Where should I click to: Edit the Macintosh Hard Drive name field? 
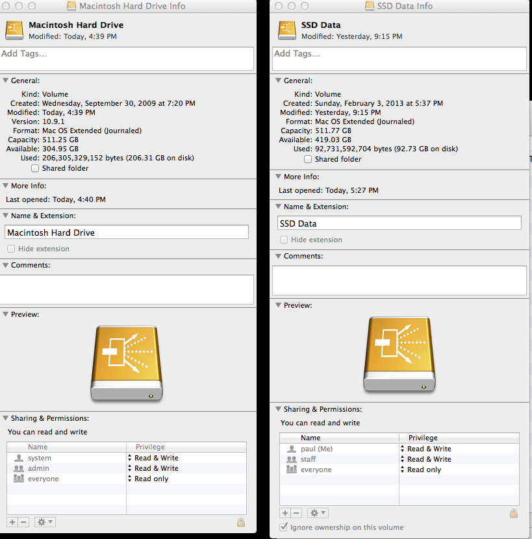[x=127, y=232]
